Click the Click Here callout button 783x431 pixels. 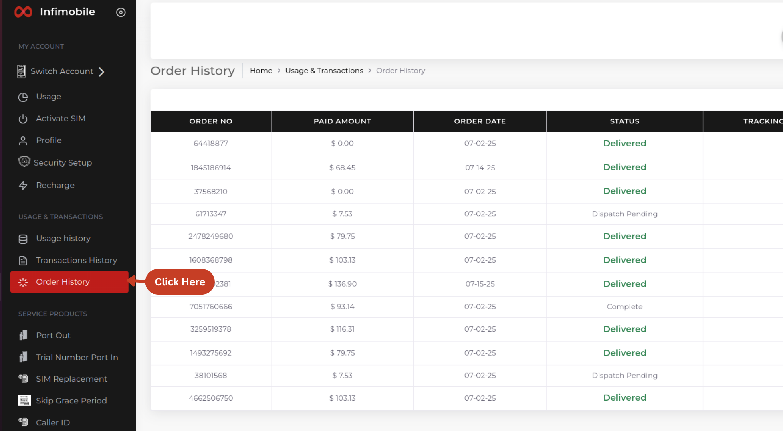tap(180, 282)
